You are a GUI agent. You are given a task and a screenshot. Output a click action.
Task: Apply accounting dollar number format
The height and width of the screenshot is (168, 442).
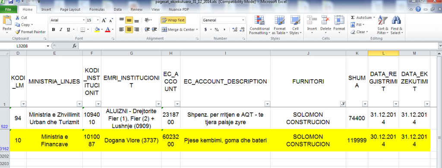[206, 30]
